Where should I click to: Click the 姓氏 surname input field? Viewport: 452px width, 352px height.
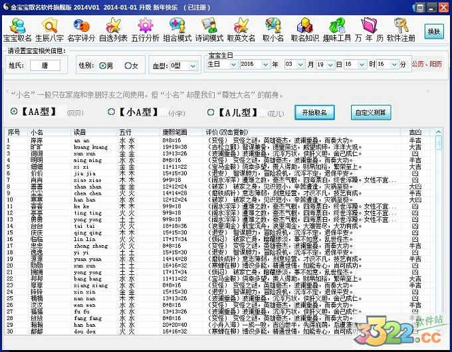tap(45, 65)
